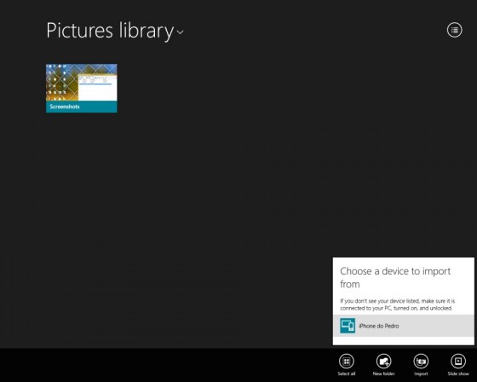Click the device icon beside iPhone do Pedro
Image resolution: width=477 pixels, height=382 pixels.
pyautogui.click(x=348, y=326)
